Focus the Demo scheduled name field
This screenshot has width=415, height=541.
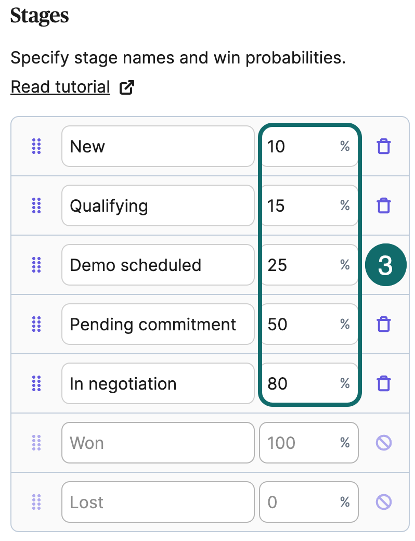coord(158,265)
